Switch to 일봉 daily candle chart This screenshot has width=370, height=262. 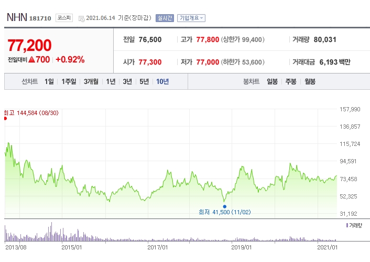pyautogui.click(x=272, y=81)
